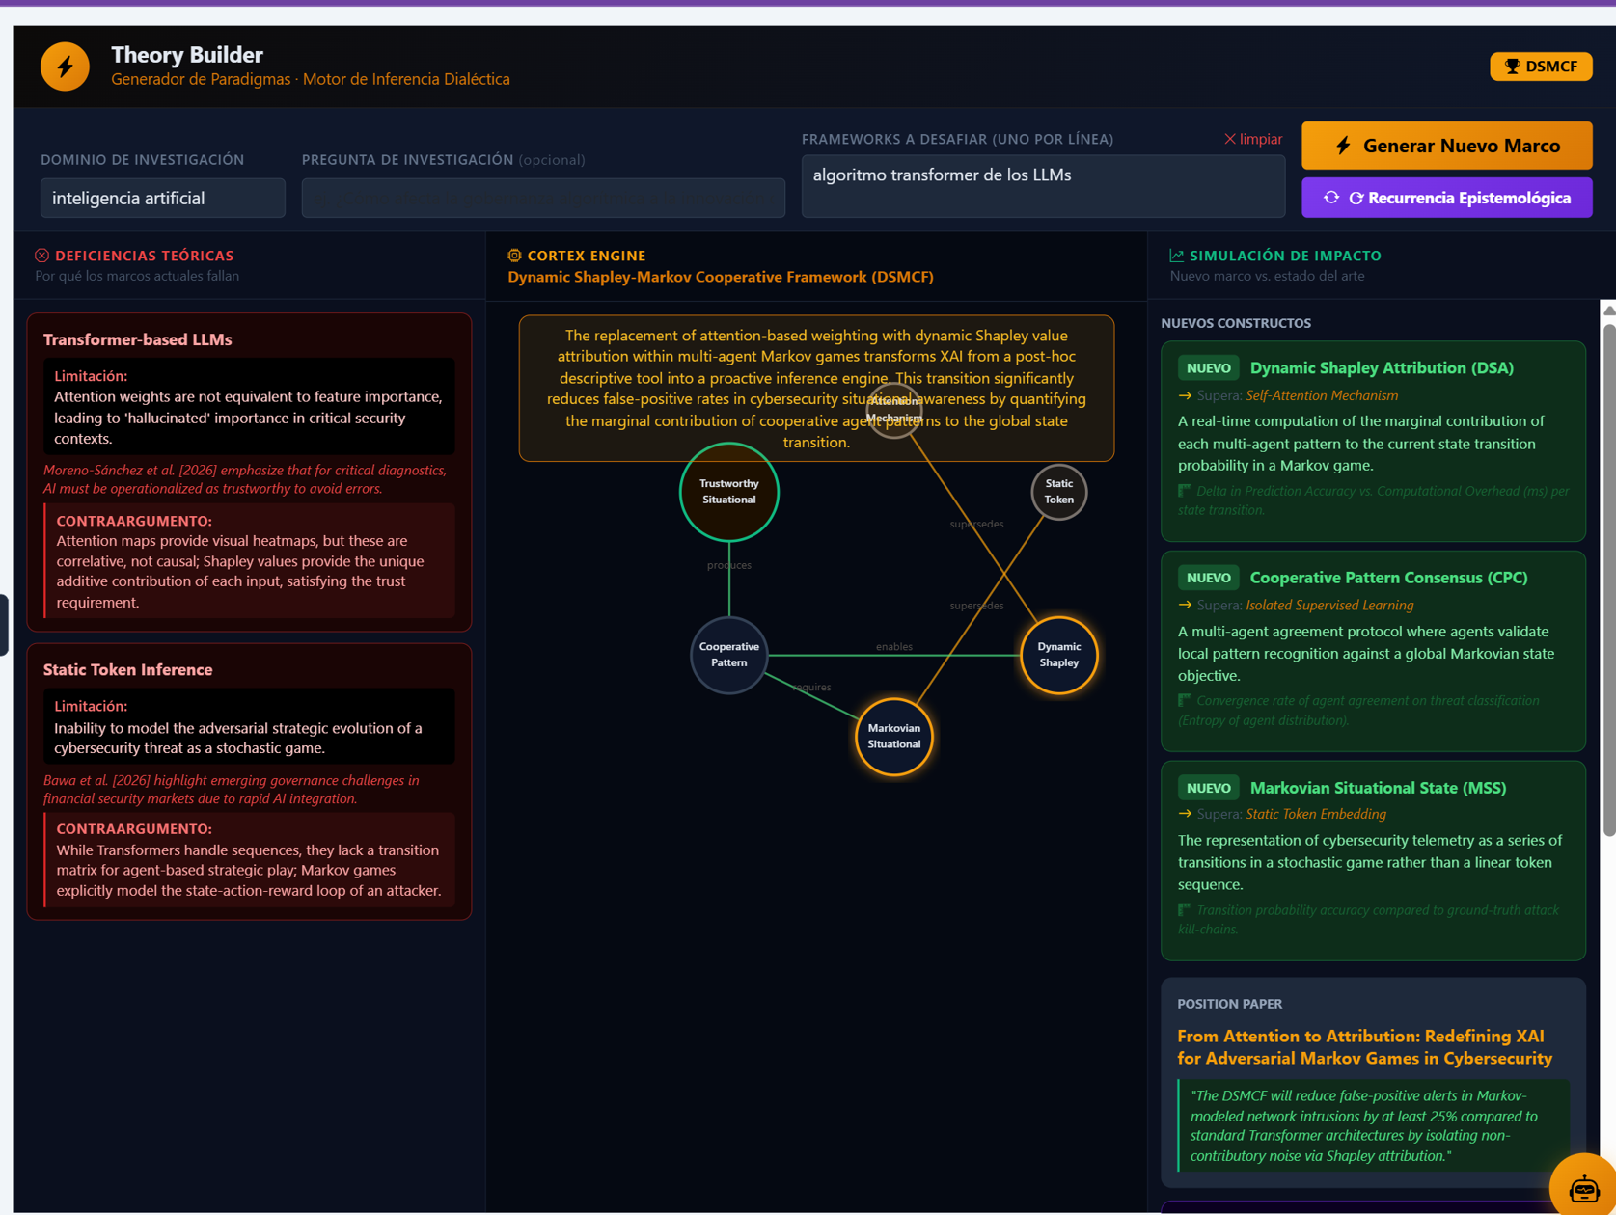The width and height of the screenshot is (1616, 1215).
Task: Click the metric icon beside Convergence rate text
Action: click(x=1185, y=700)
